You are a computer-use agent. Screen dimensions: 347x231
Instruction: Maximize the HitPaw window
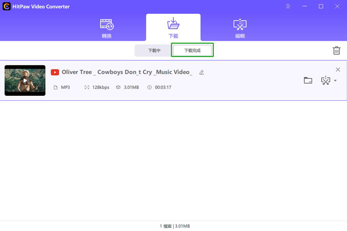321,6
